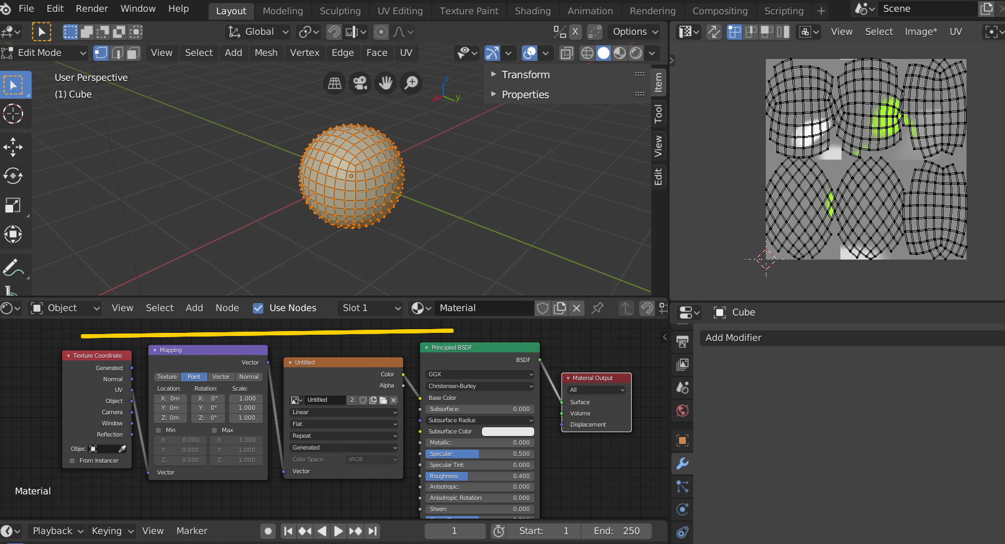1005x544 pixels.
Task: Jump to timeline end button
Action: [373, 531]
